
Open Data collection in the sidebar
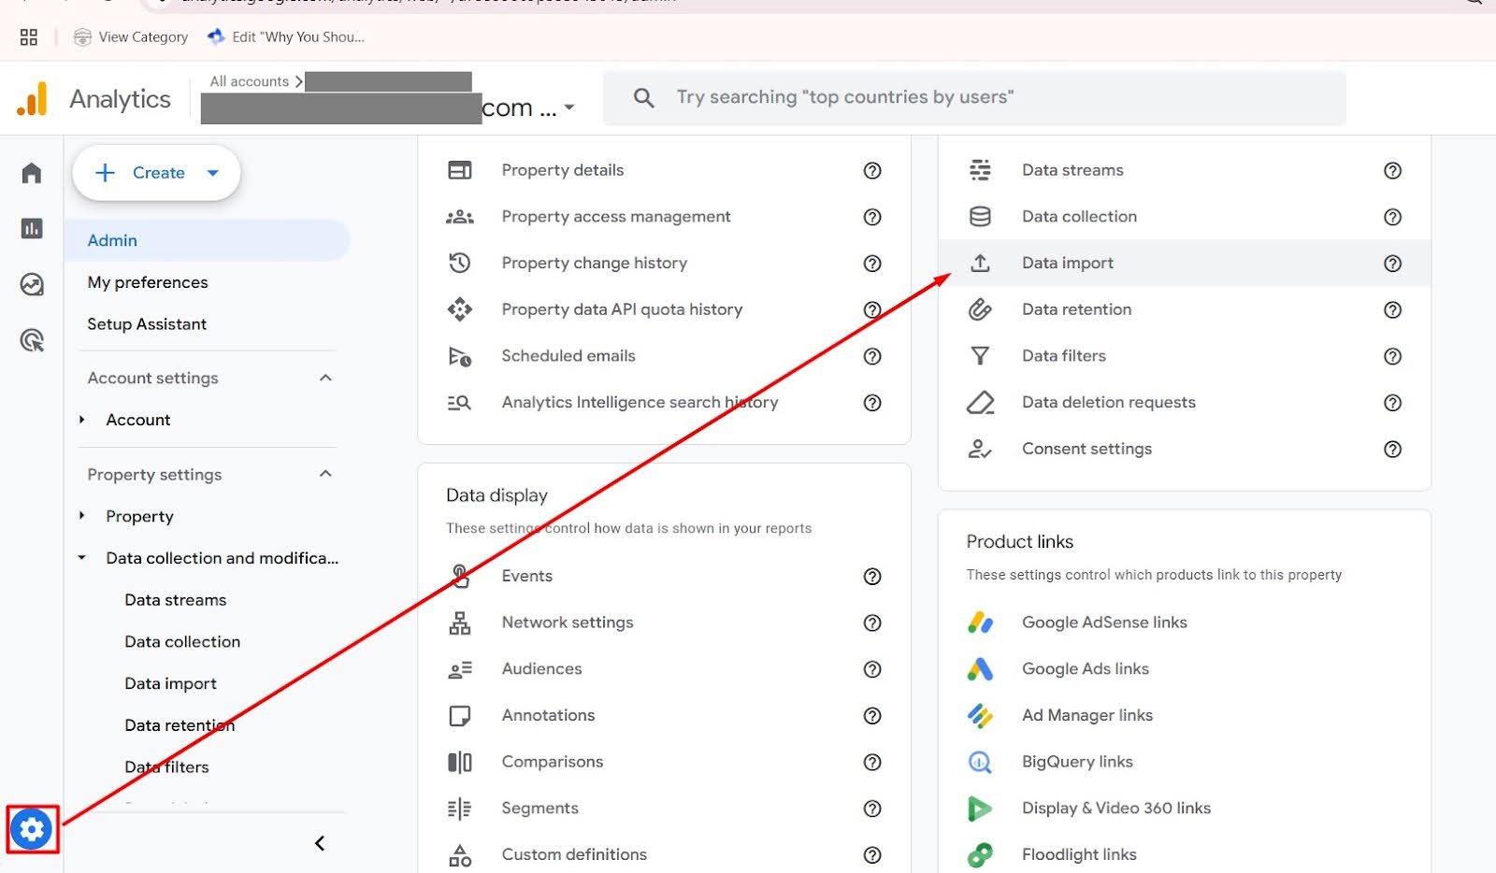182,642
